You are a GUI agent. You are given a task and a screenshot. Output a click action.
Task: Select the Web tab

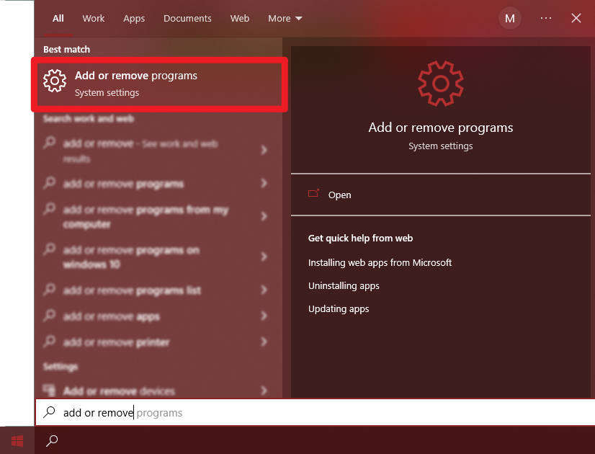tap(240, 18)
